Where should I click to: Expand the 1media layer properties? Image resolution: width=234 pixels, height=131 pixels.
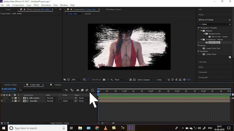[13, 101]
